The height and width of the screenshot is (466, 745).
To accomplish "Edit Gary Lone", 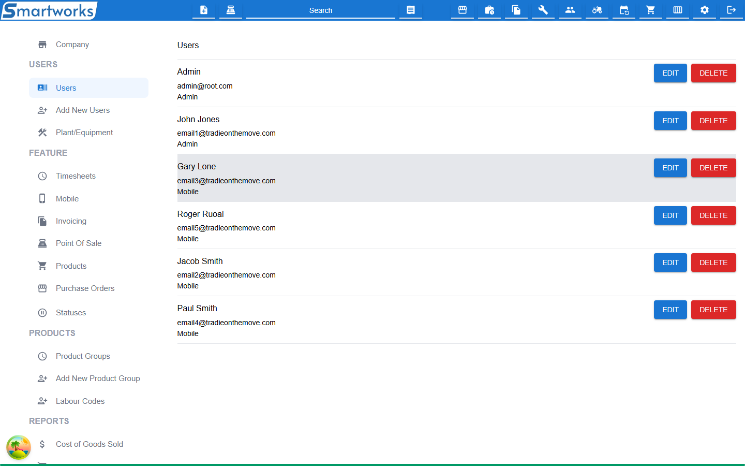I will tap(671, 168).
